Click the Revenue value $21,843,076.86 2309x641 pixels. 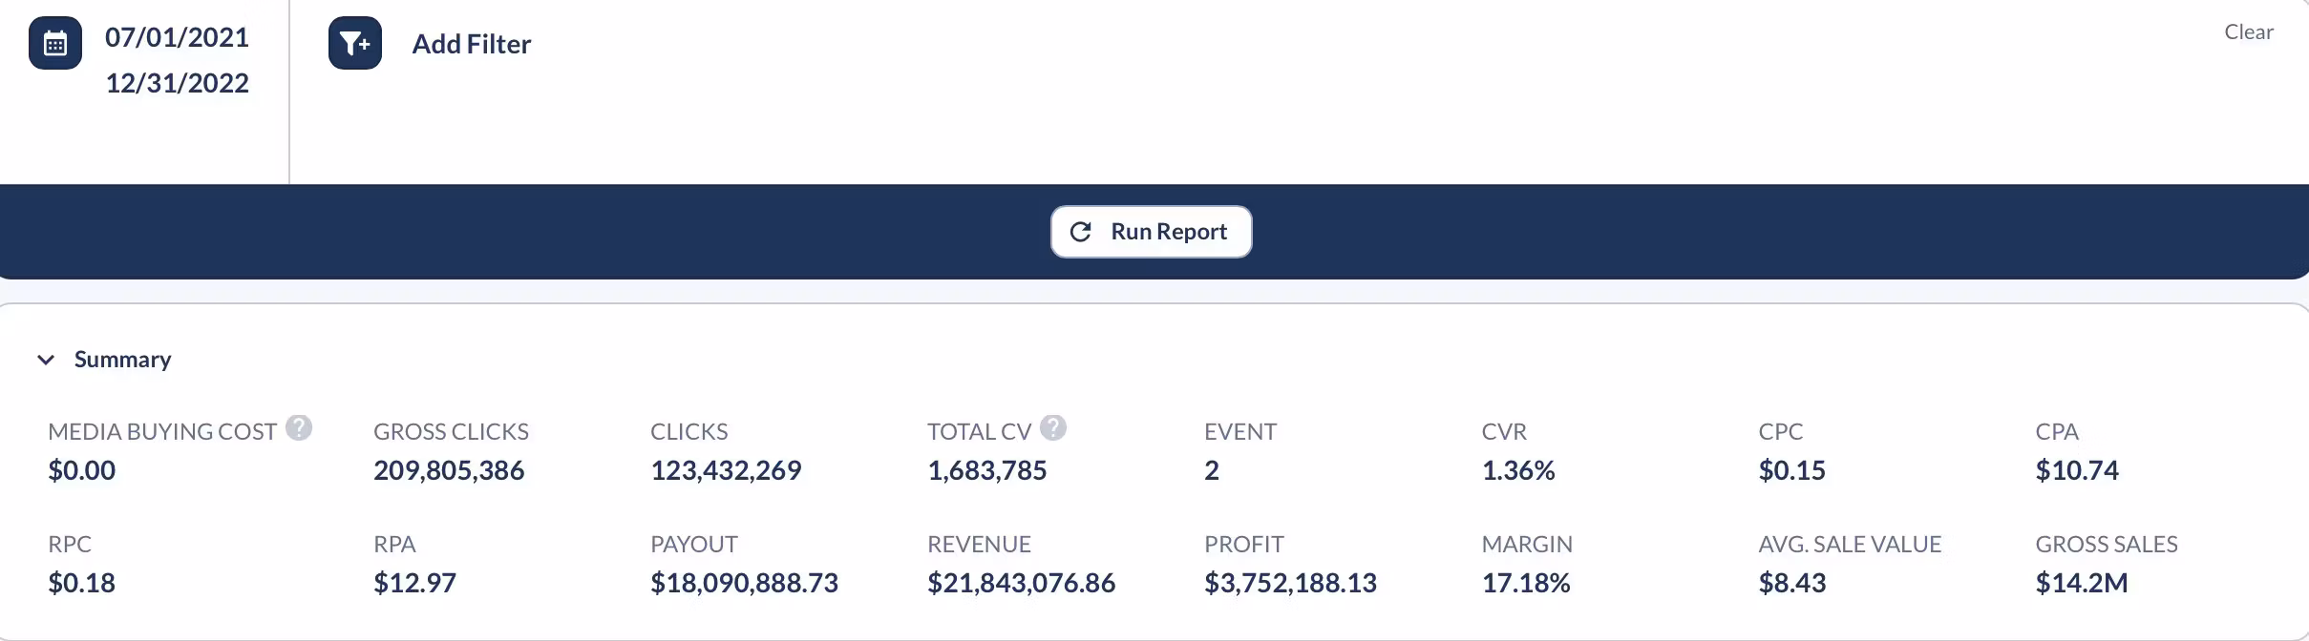point(1021,583)
